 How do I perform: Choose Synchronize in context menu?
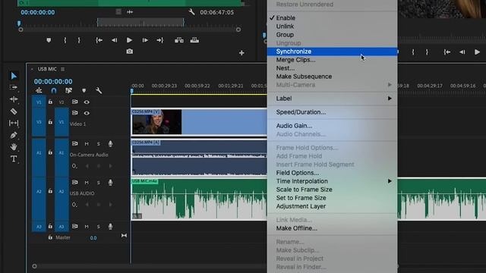pyautogui.click(x=332, y=52)
